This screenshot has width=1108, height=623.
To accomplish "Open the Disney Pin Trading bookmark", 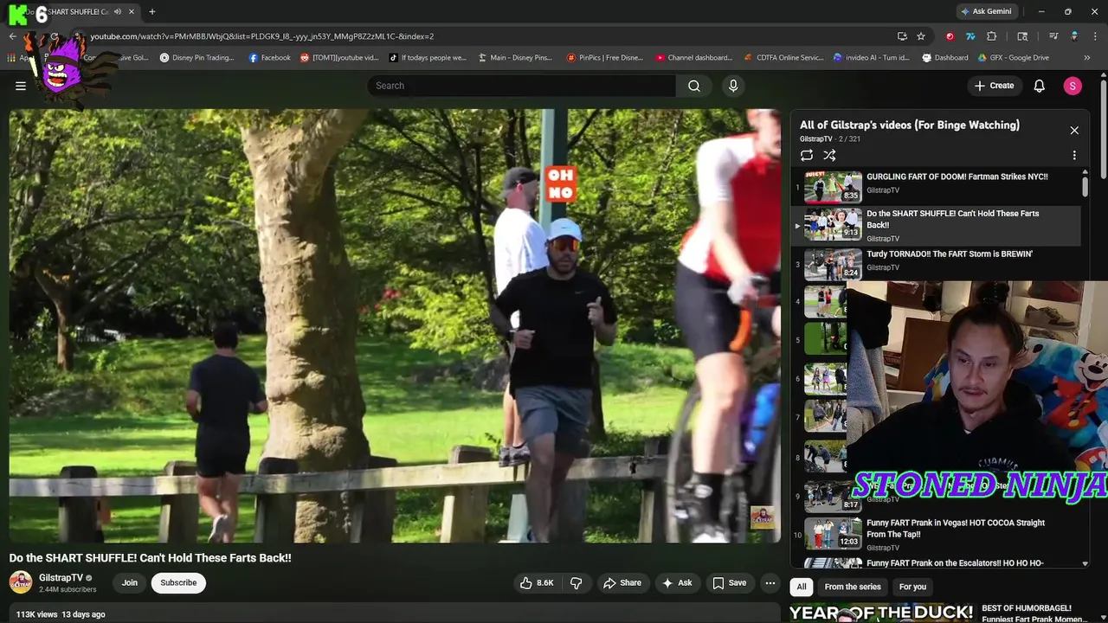I will click(x=197, y=58).
